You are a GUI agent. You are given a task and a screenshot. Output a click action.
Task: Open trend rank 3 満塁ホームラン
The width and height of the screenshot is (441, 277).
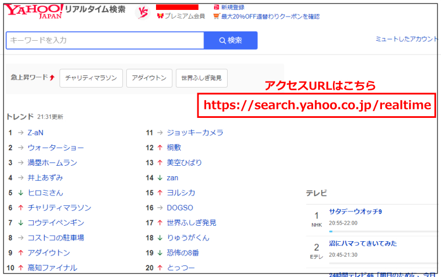click(x=52, y=162)
